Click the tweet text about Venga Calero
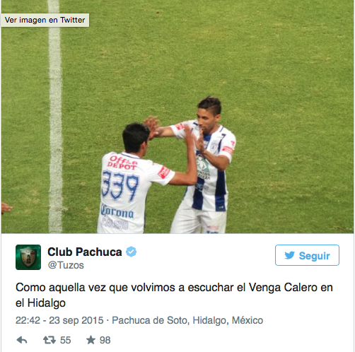Screen dimensions: 355x352 [174, 295]
